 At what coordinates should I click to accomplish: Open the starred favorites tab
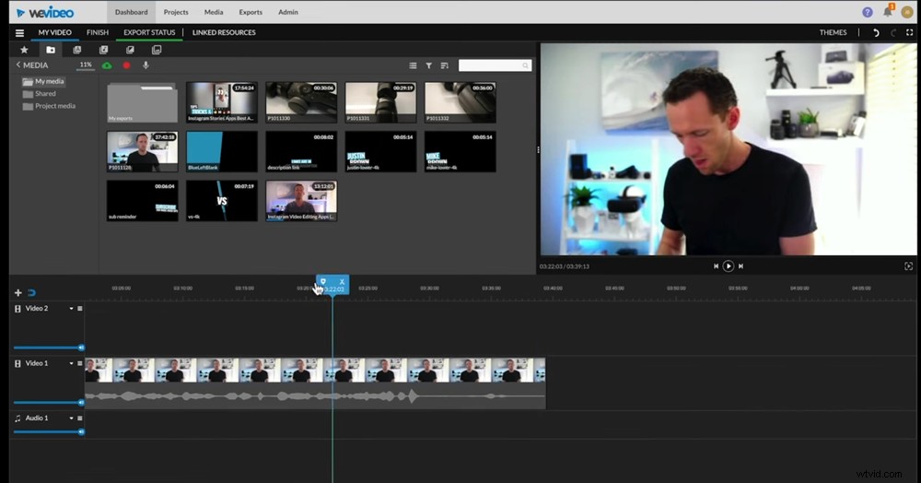tap(24, 50)
